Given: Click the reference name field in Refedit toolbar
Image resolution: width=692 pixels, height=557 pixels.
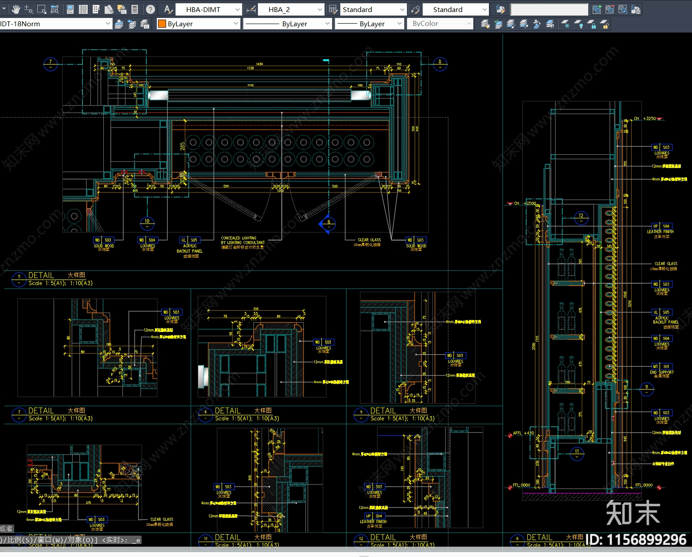Looking at the screenshot, I should click(x=549, y=9).
